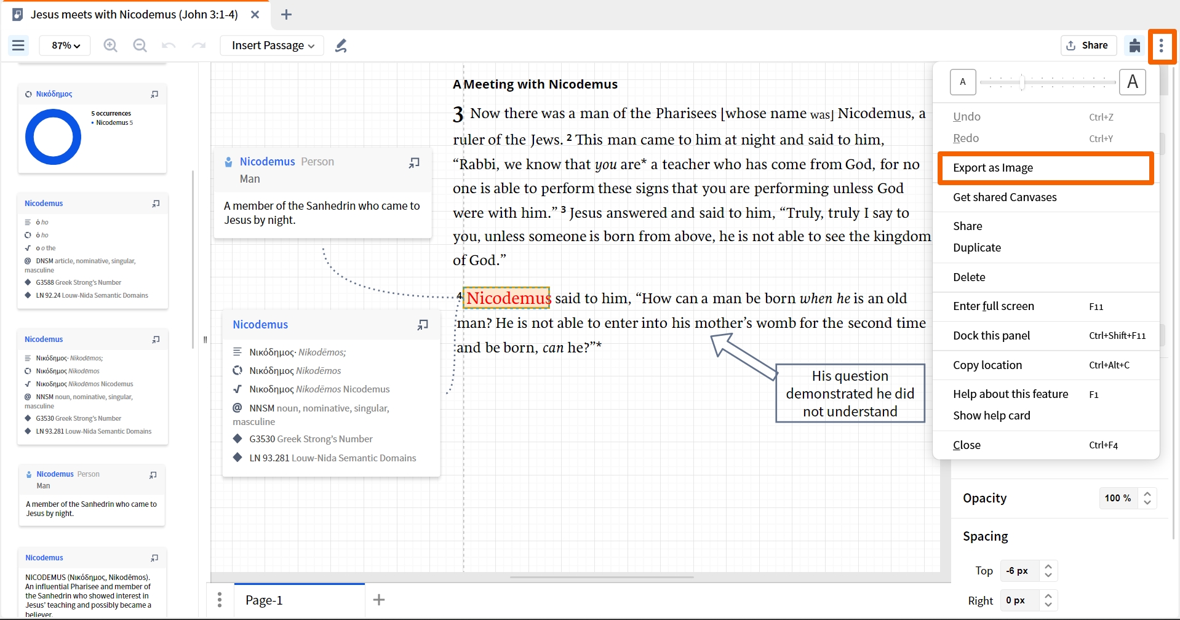Pin icon on sidebar Nicodemus Person card
Screen dimensions: 1180x620
[x=153, y=475]
